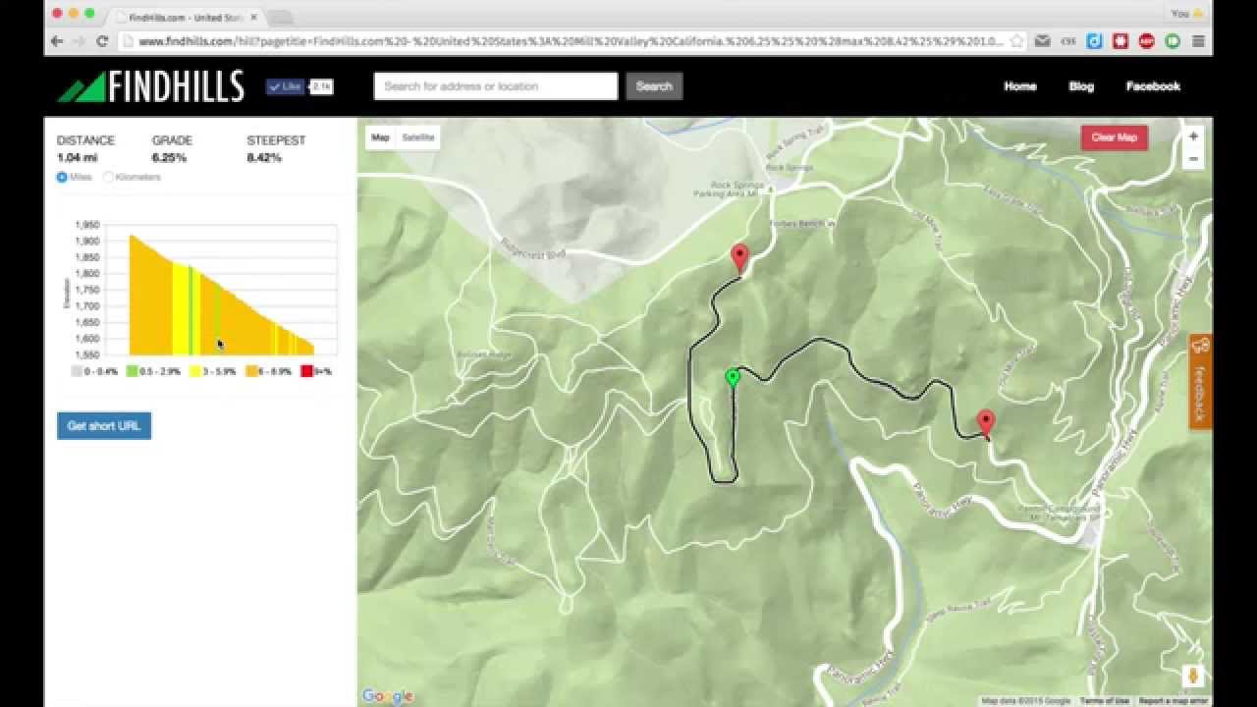Click the Get short URL button

click(x=104, y=426)
